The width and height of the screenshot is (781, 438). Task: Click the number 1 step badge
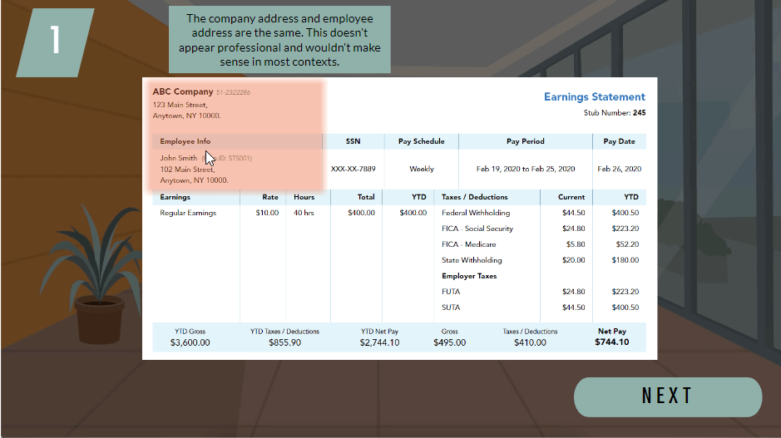56,41
